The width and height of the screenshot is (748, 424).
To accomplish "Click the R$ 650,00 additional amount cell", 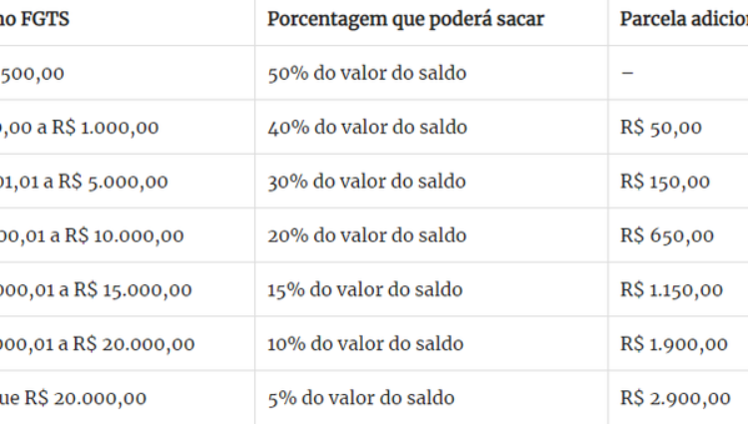I will click(x=667, y=235).
